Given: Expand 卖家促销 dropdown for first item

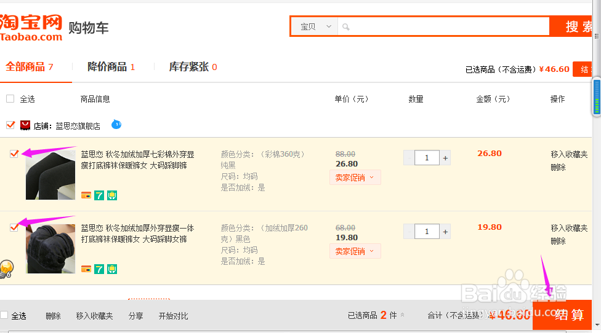Looking at the screenshot, I should [x=355, y=178].
